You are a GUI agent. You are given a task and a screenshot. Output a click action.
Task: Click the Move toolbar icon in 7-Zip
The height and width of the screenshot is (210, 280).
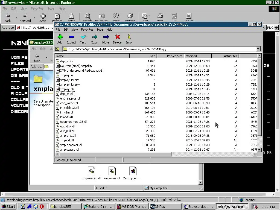(x=106, y=37)
